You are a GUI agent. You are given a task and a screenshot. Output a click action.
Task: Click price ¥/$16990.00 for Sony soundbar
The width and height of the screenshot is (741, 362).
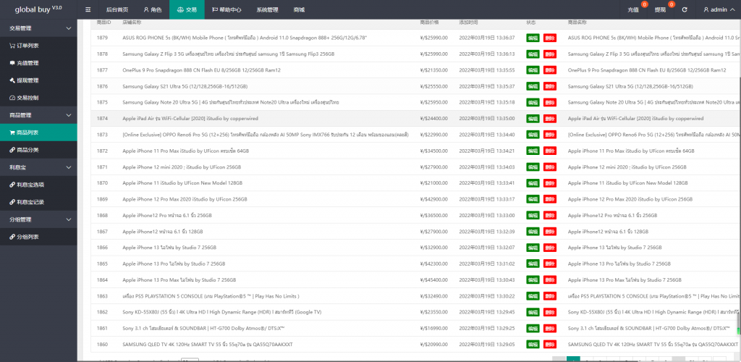click(433, 328)
